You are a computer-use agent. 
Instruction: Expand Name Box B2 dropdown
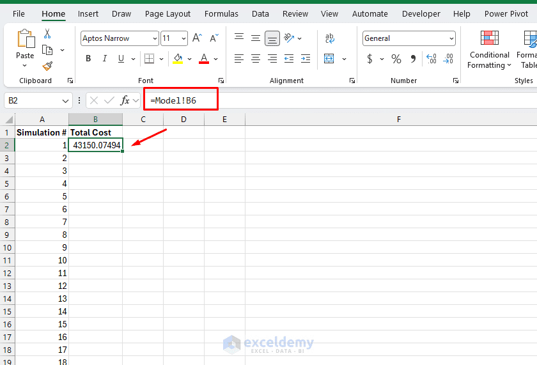[x=65, y=100]
